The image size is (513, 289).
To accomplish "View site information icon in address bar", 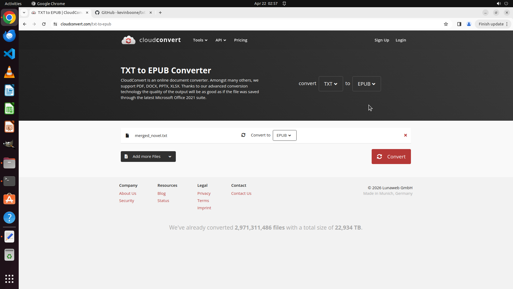I will pyautogui.click(x=55, y=24).
